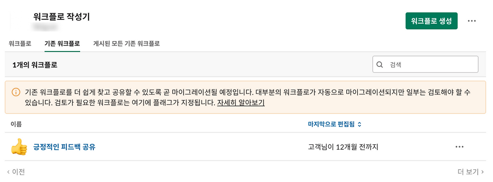Click the right chevron beside 더 보기
This screenshot has width=493, height=182.
(483, 172)
